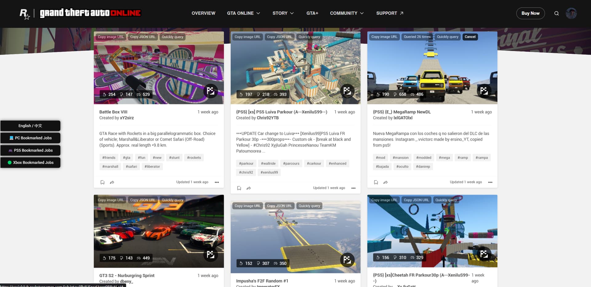Open more options for MegaRamp NewDL
This screenshot has width=591, height=287.
click(490, 182)
